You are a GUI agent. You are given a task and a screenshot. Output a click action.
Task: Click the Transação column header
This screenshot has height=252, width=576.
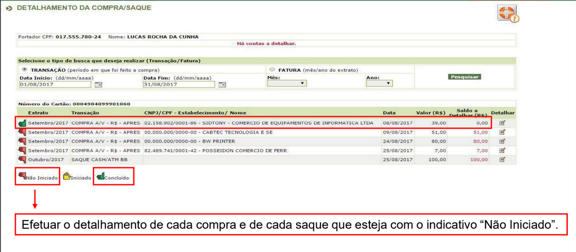(x=85, y=113)
